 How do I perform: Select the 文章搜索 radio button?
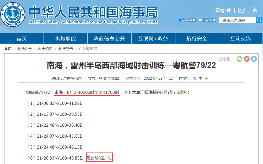click(180, 20)
